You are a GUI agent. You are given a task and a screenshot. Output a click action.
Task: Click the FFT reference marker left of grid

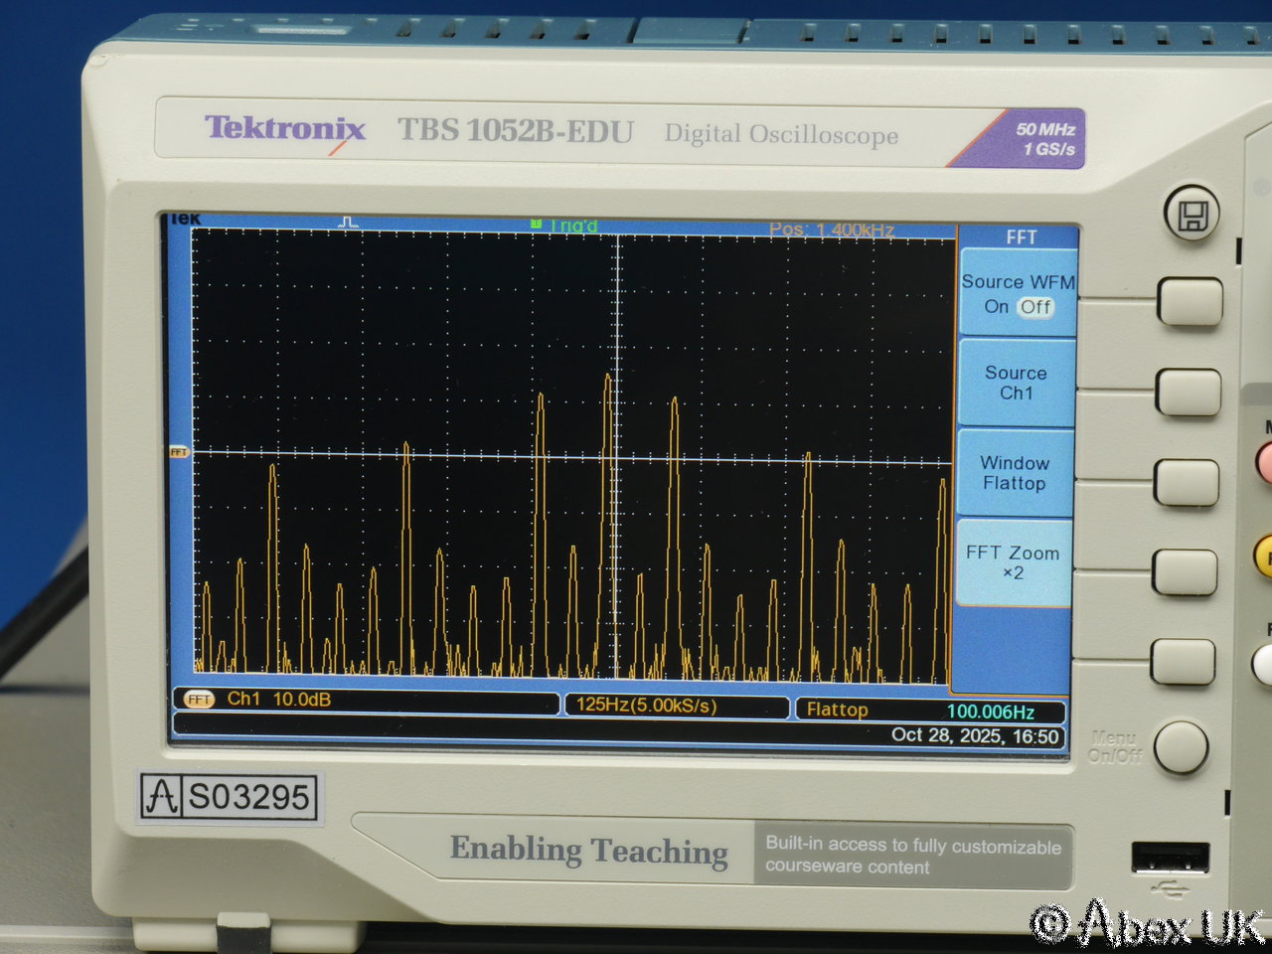point(179,452)
